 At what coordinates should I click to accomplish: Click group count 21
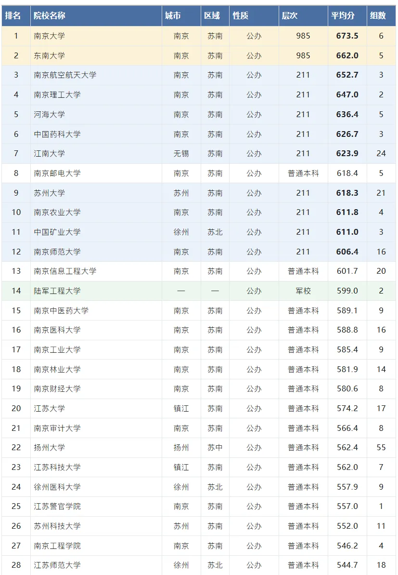coord(381,193)
